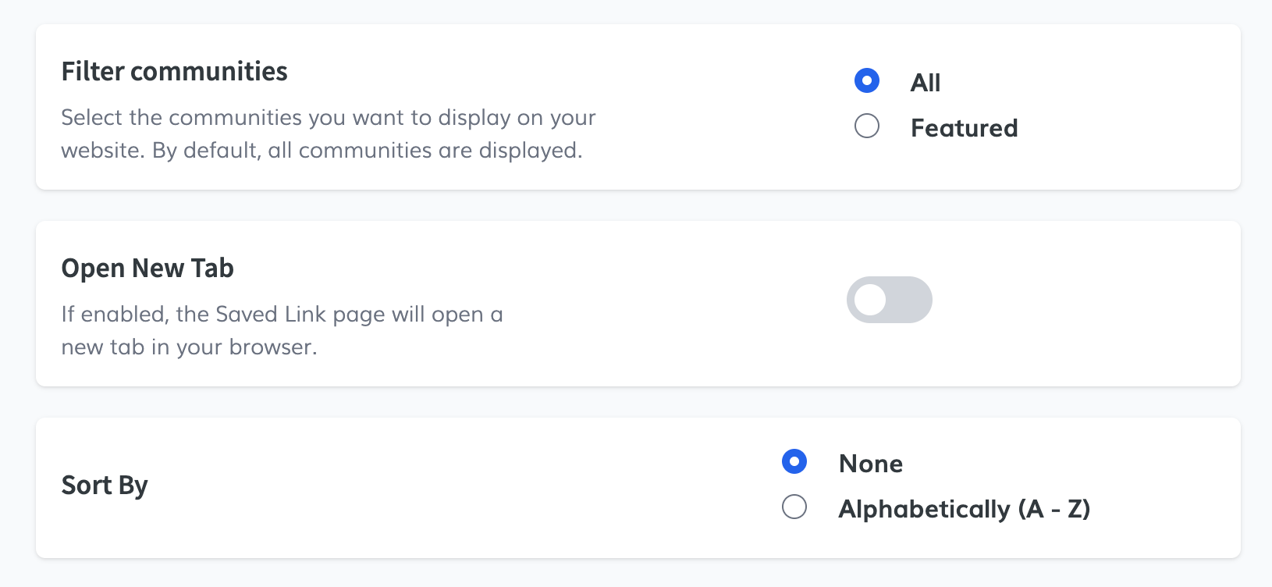Click the 'Featured' option label text
This screenshot has width=1272, height=587.
click(x=964, y=128)
